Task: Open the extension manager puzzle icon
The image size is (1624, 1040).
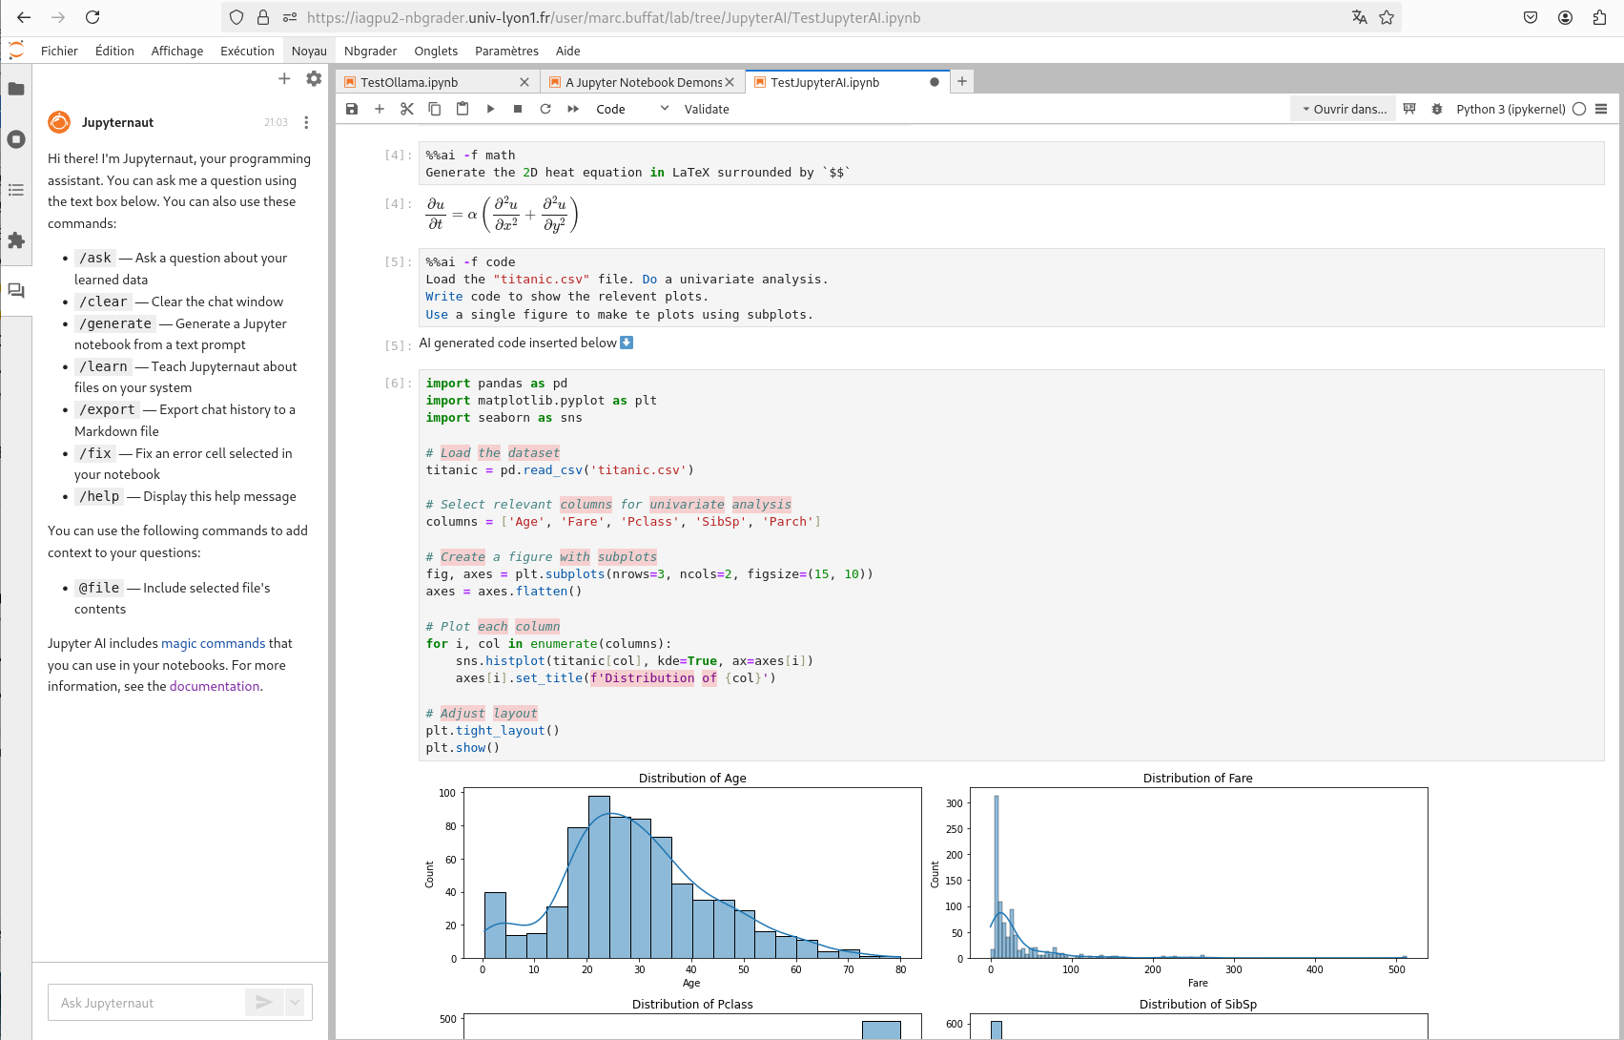Action: click(x=16, y=240)
